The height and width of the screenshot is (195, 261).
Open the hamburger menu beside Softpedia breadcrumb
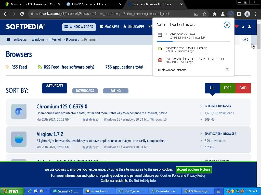point(8,39)
